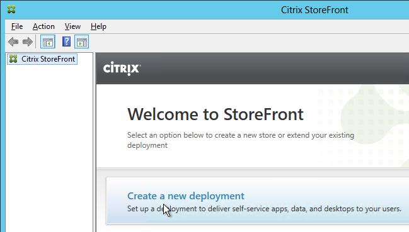Open the Help menu
Screen dimensions: 409x232
pyautogui.click(x=98, y=26)
